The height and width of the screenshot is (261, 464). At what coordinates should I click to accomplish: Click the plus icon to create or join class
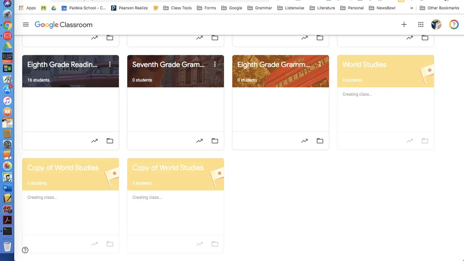[x=404, y=25]
